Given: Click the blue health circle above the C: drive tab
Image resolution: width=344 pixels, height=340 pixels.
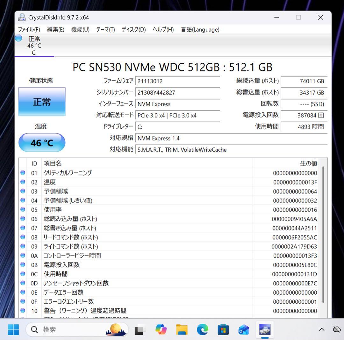Looking at the screenshot, I should 18,38.
